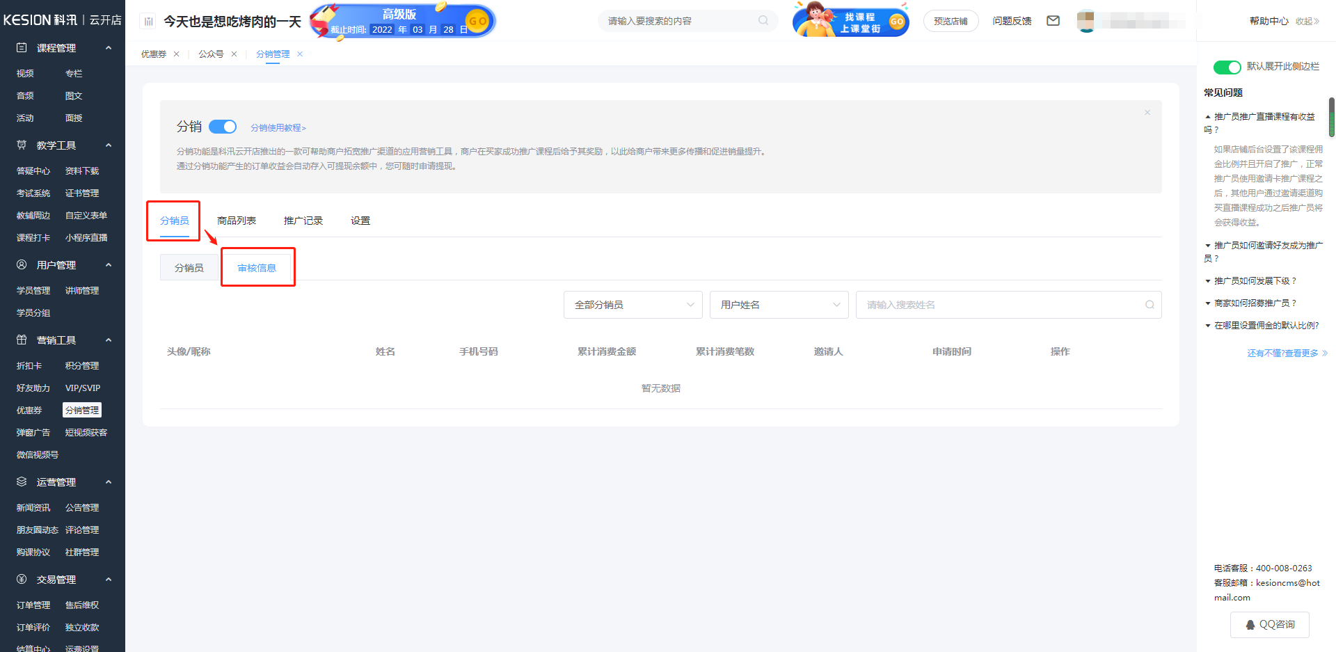Click the QQ咨询 button
The image size is (1336, 652).
pos(1270,625)
